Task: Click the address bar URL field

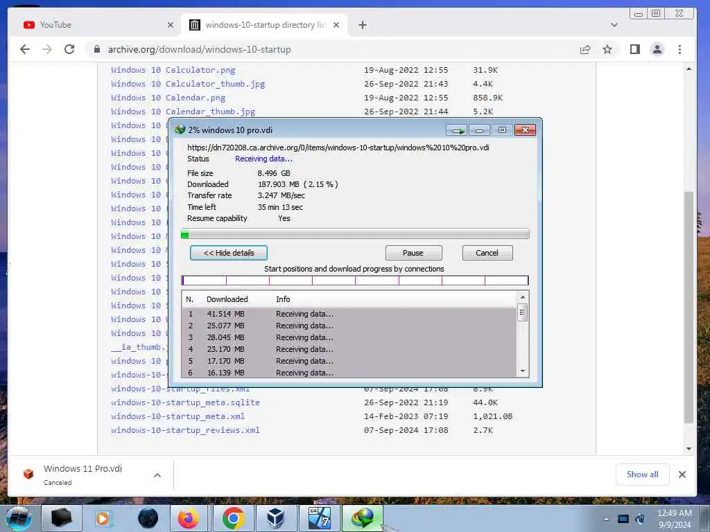Action: click(335, 49)
